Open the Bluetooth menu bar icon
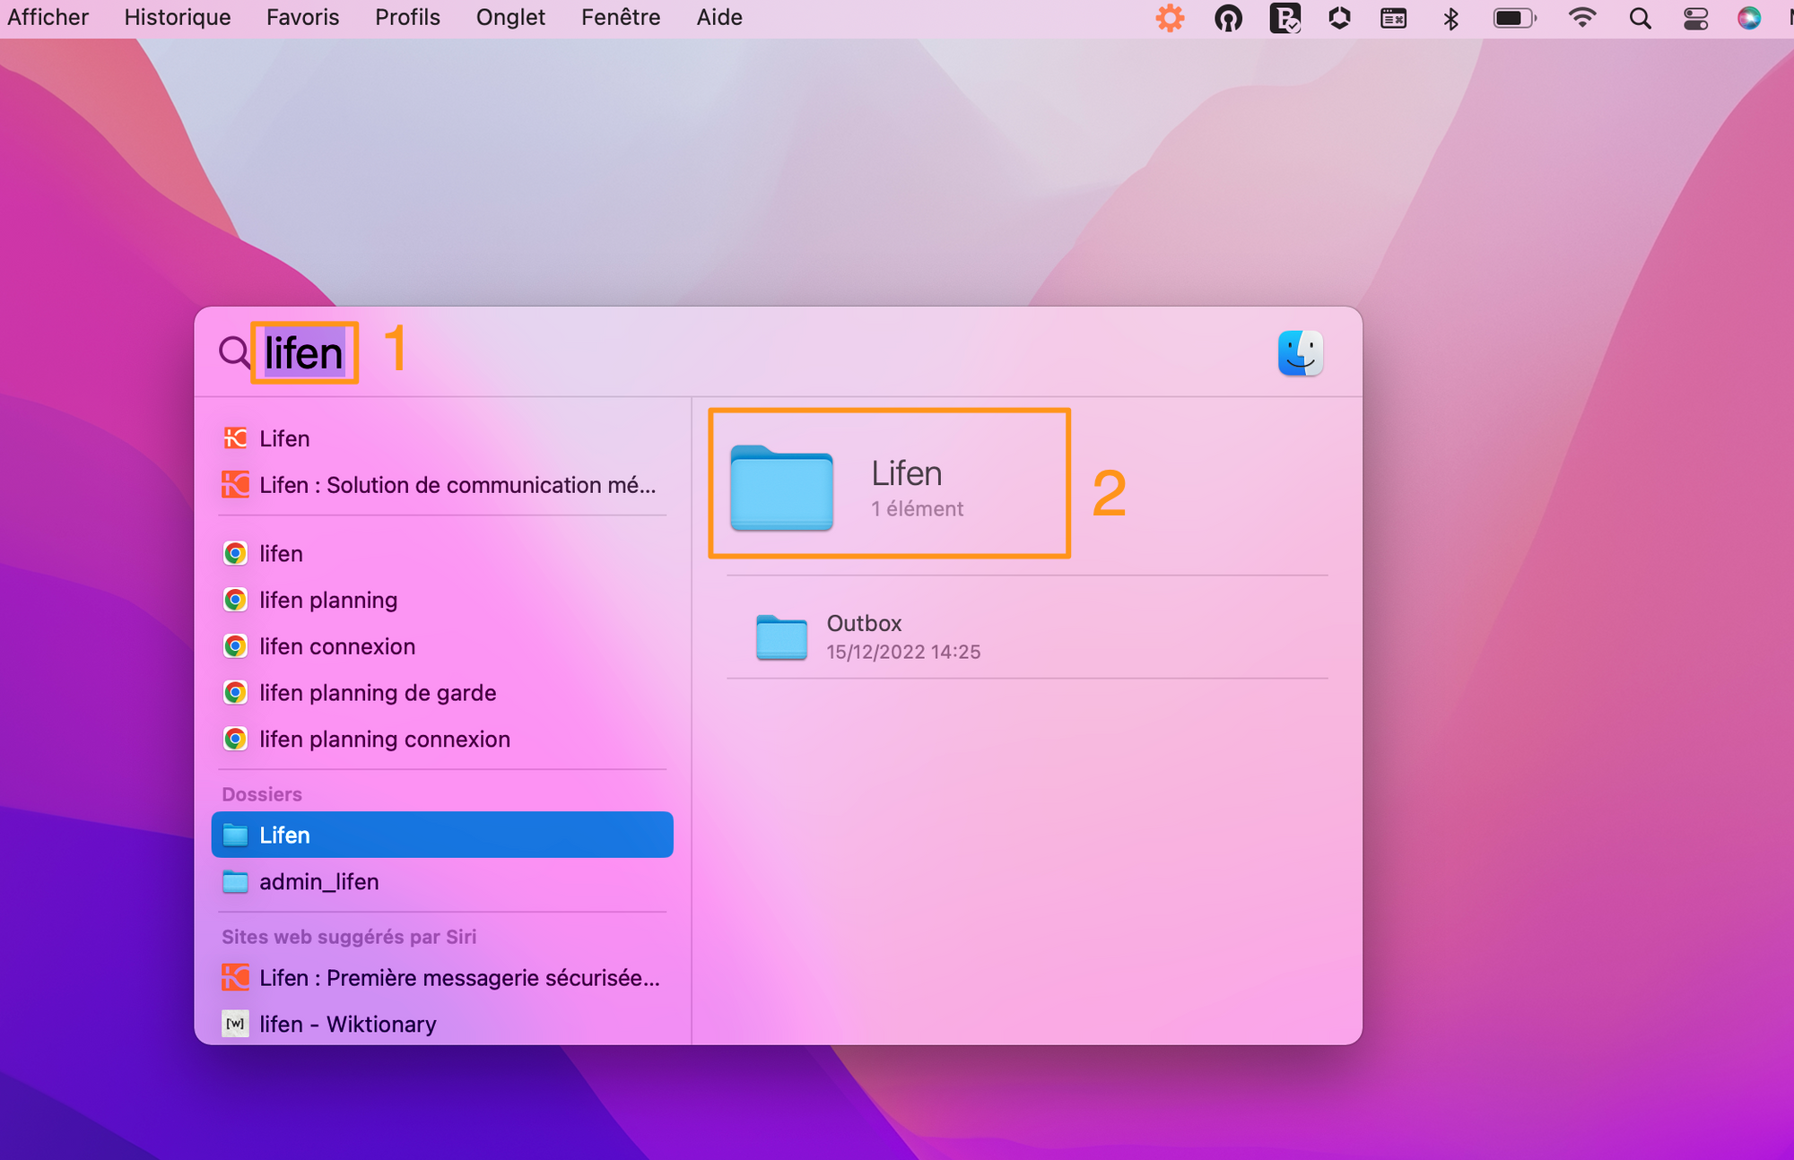 click(1450, 18)
